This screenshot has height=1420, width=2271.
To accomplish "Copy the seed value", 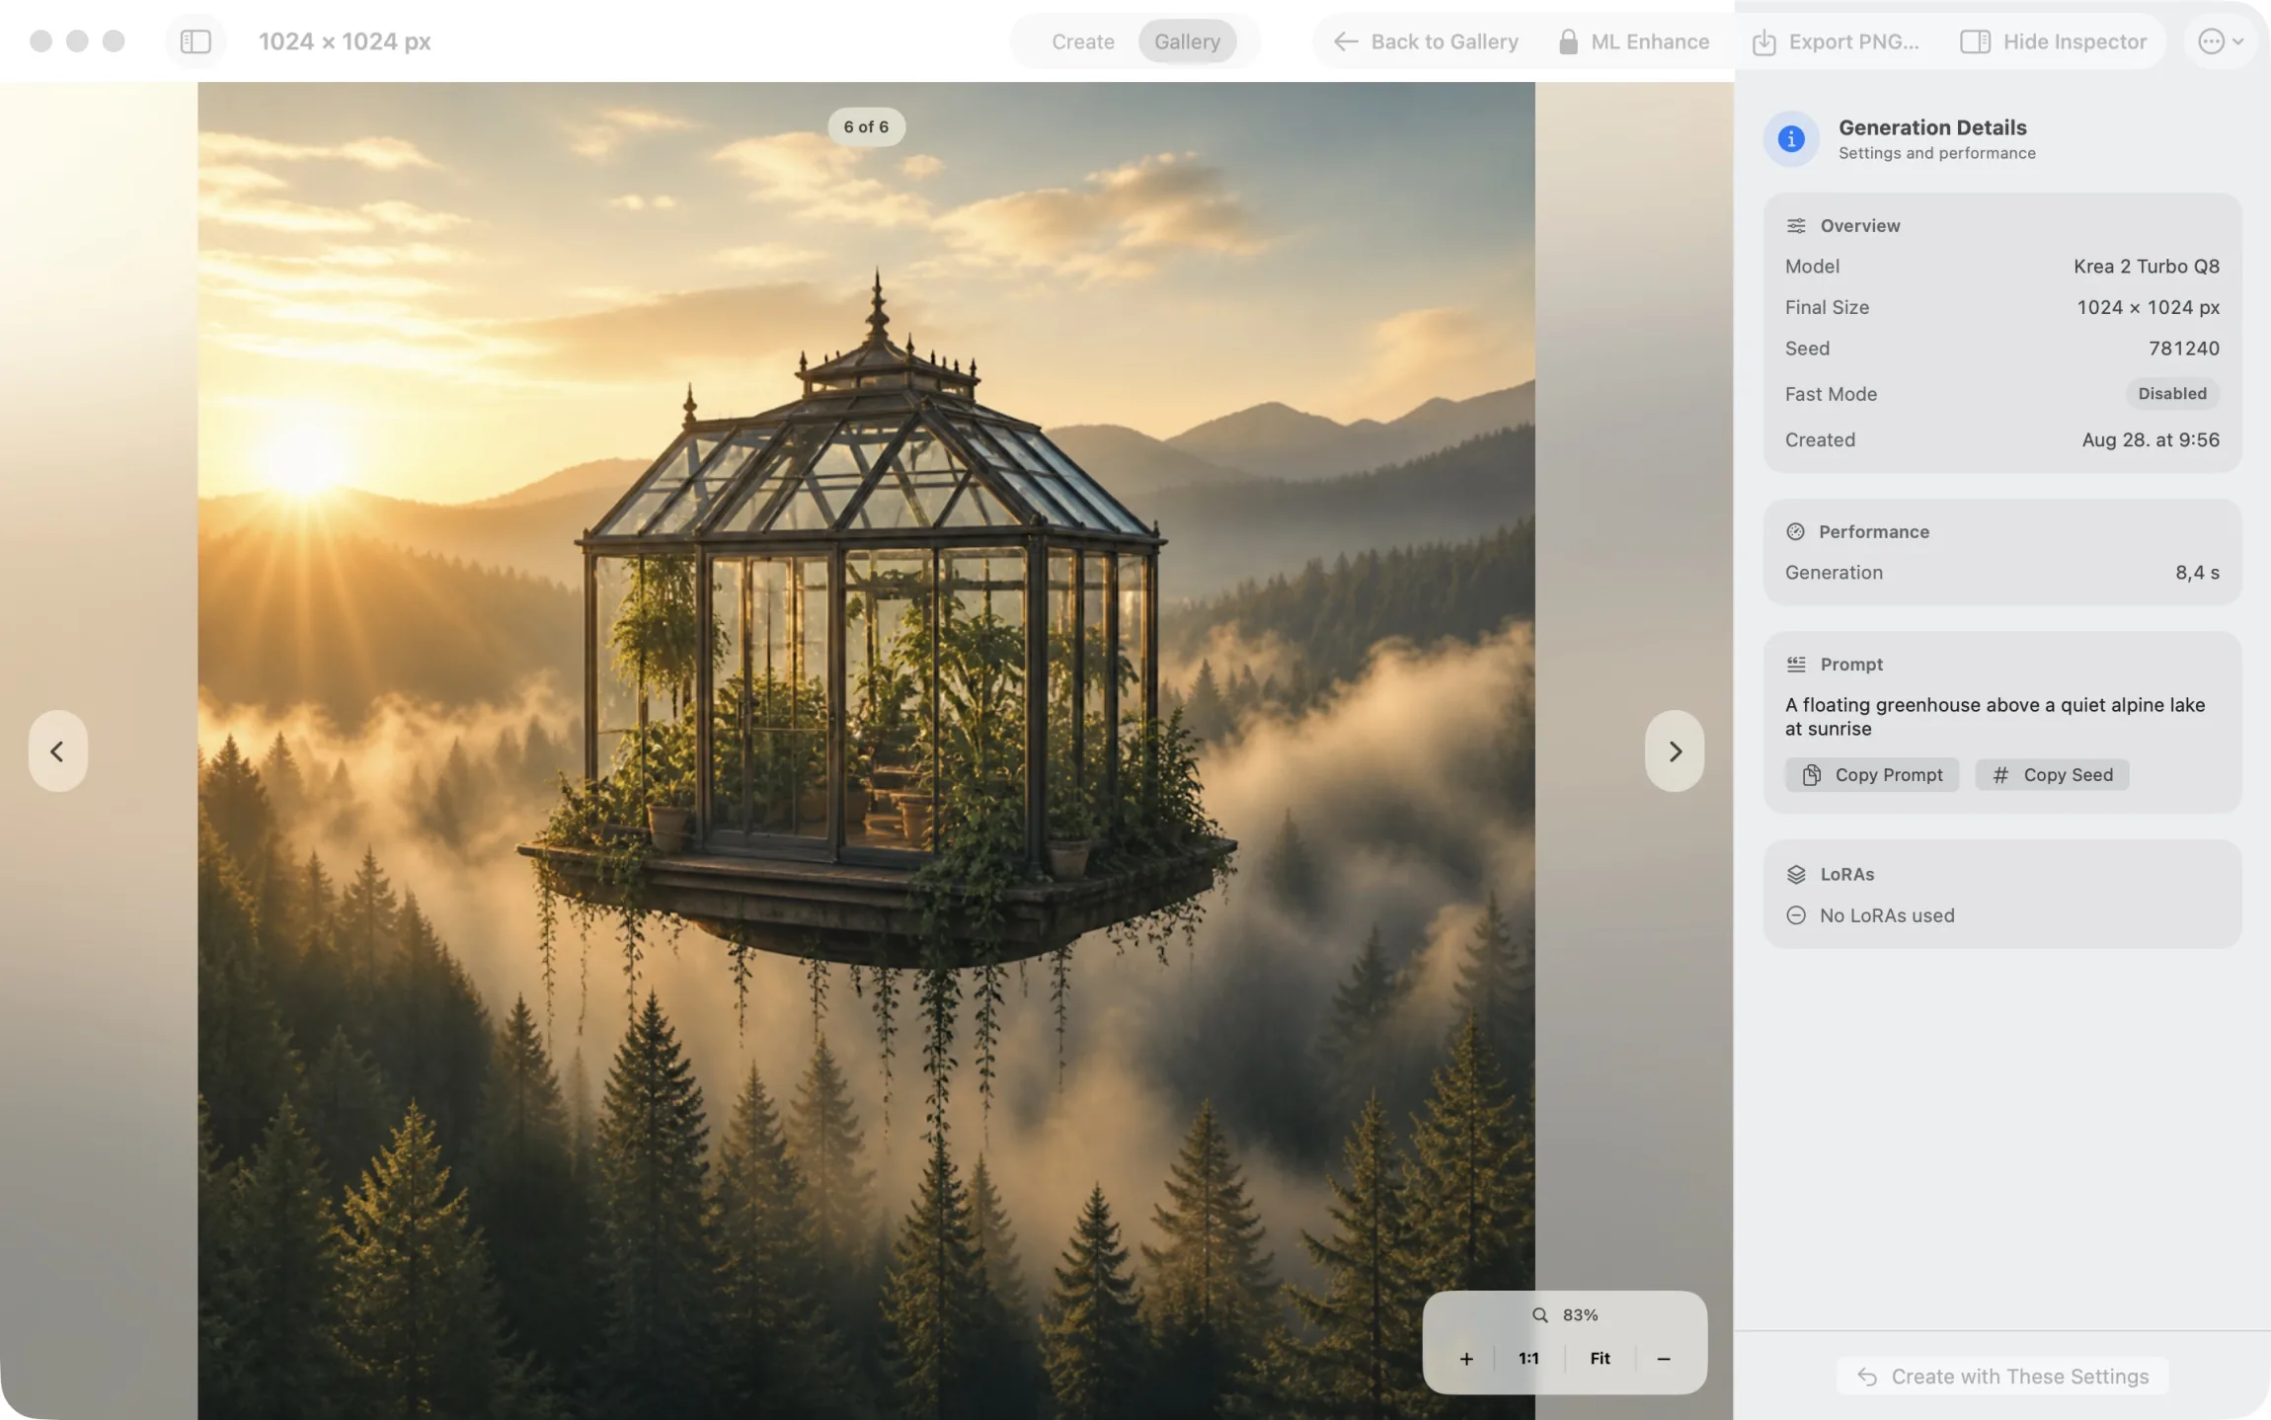I will click(x=2052, y=775).
